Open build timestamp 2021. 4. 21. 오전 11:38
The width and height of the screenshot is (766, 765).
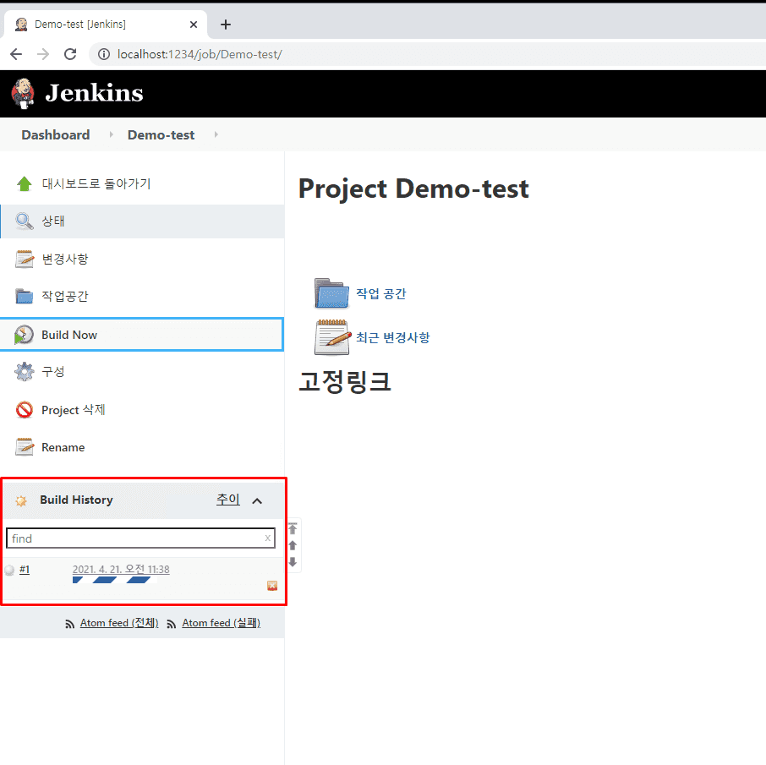coord(121,570)
